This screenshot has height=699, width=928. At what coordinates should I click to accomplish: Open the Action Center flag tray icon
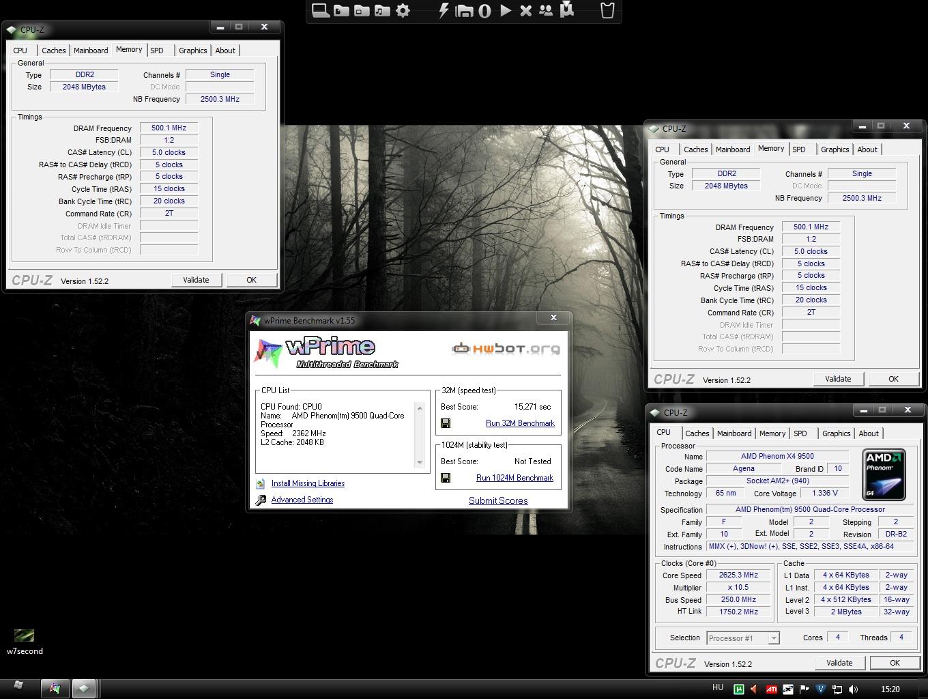pos(804,689)
